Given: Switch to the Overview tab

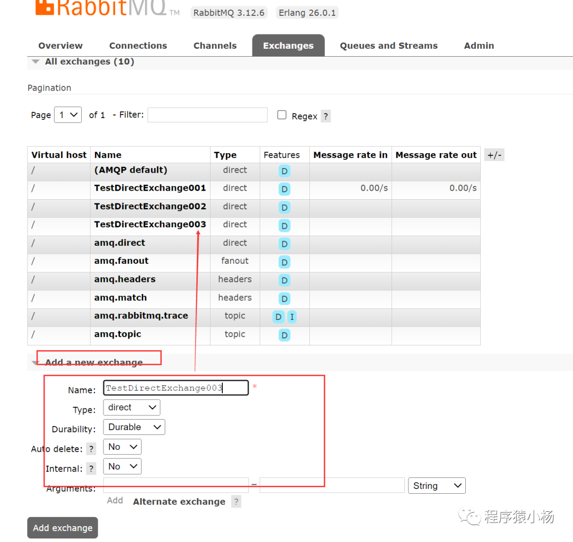Looking at the screenshot, I should (60, 46).
